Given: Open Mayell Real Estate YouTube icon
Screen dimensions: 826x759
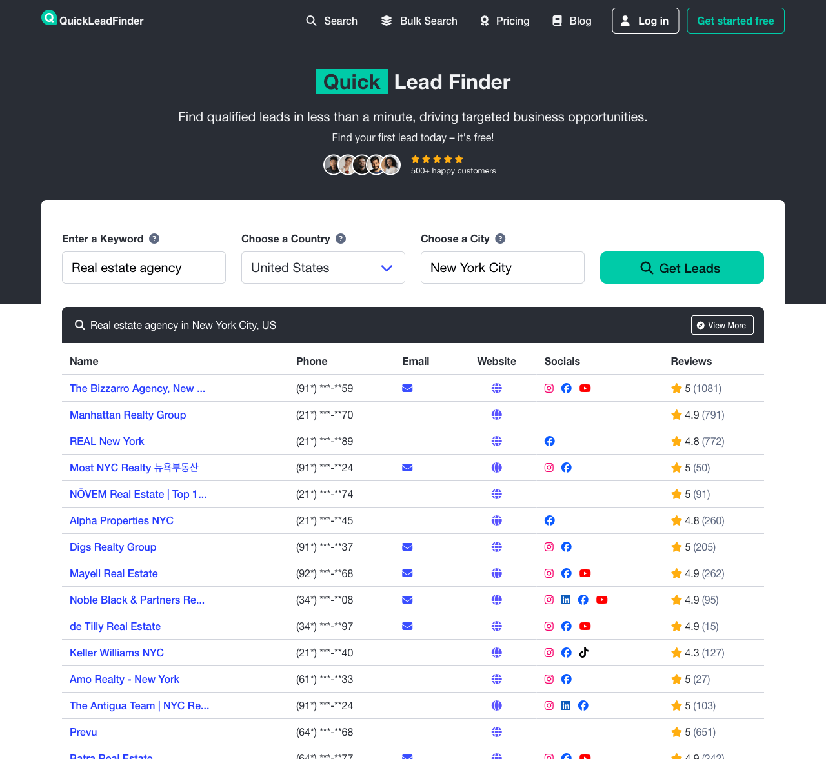Looking at the screenshot, I should [585, 573].
